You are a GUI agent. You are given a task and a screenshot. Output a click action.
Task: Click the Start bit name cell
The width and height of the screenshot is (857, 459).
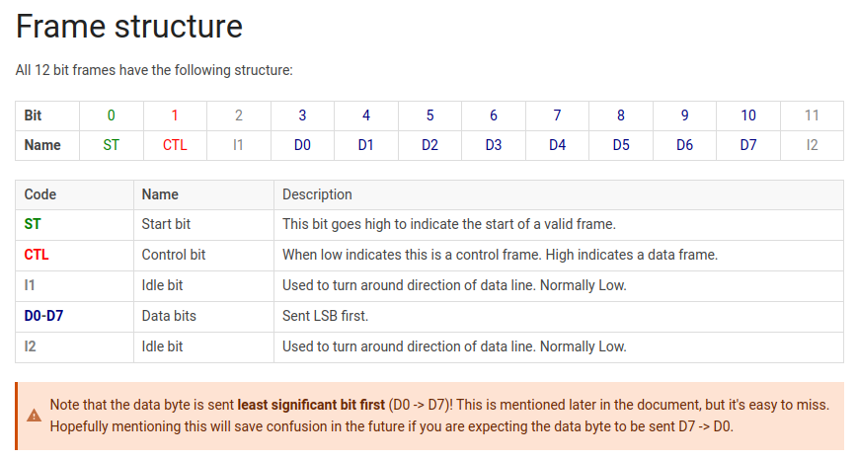pos(166,224)
